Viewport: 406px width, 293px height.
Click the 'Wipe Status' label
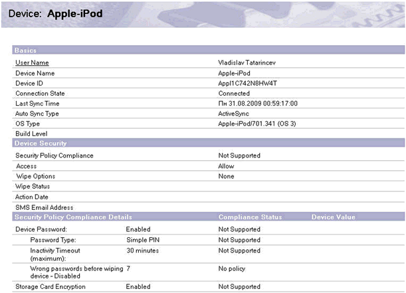click(x=33, y=186)
